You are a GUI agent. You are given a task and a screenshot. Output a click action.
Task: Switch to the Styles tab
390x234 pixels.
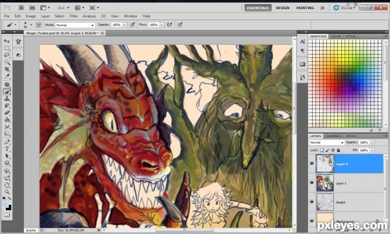coord(350,36)
